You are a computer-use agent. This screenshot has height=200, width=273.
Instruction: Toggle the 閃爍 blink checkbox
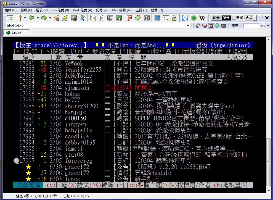(x=234, y=18)
